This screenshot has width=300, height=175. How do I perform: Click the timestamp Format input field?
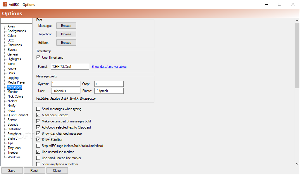pos(70,67)
